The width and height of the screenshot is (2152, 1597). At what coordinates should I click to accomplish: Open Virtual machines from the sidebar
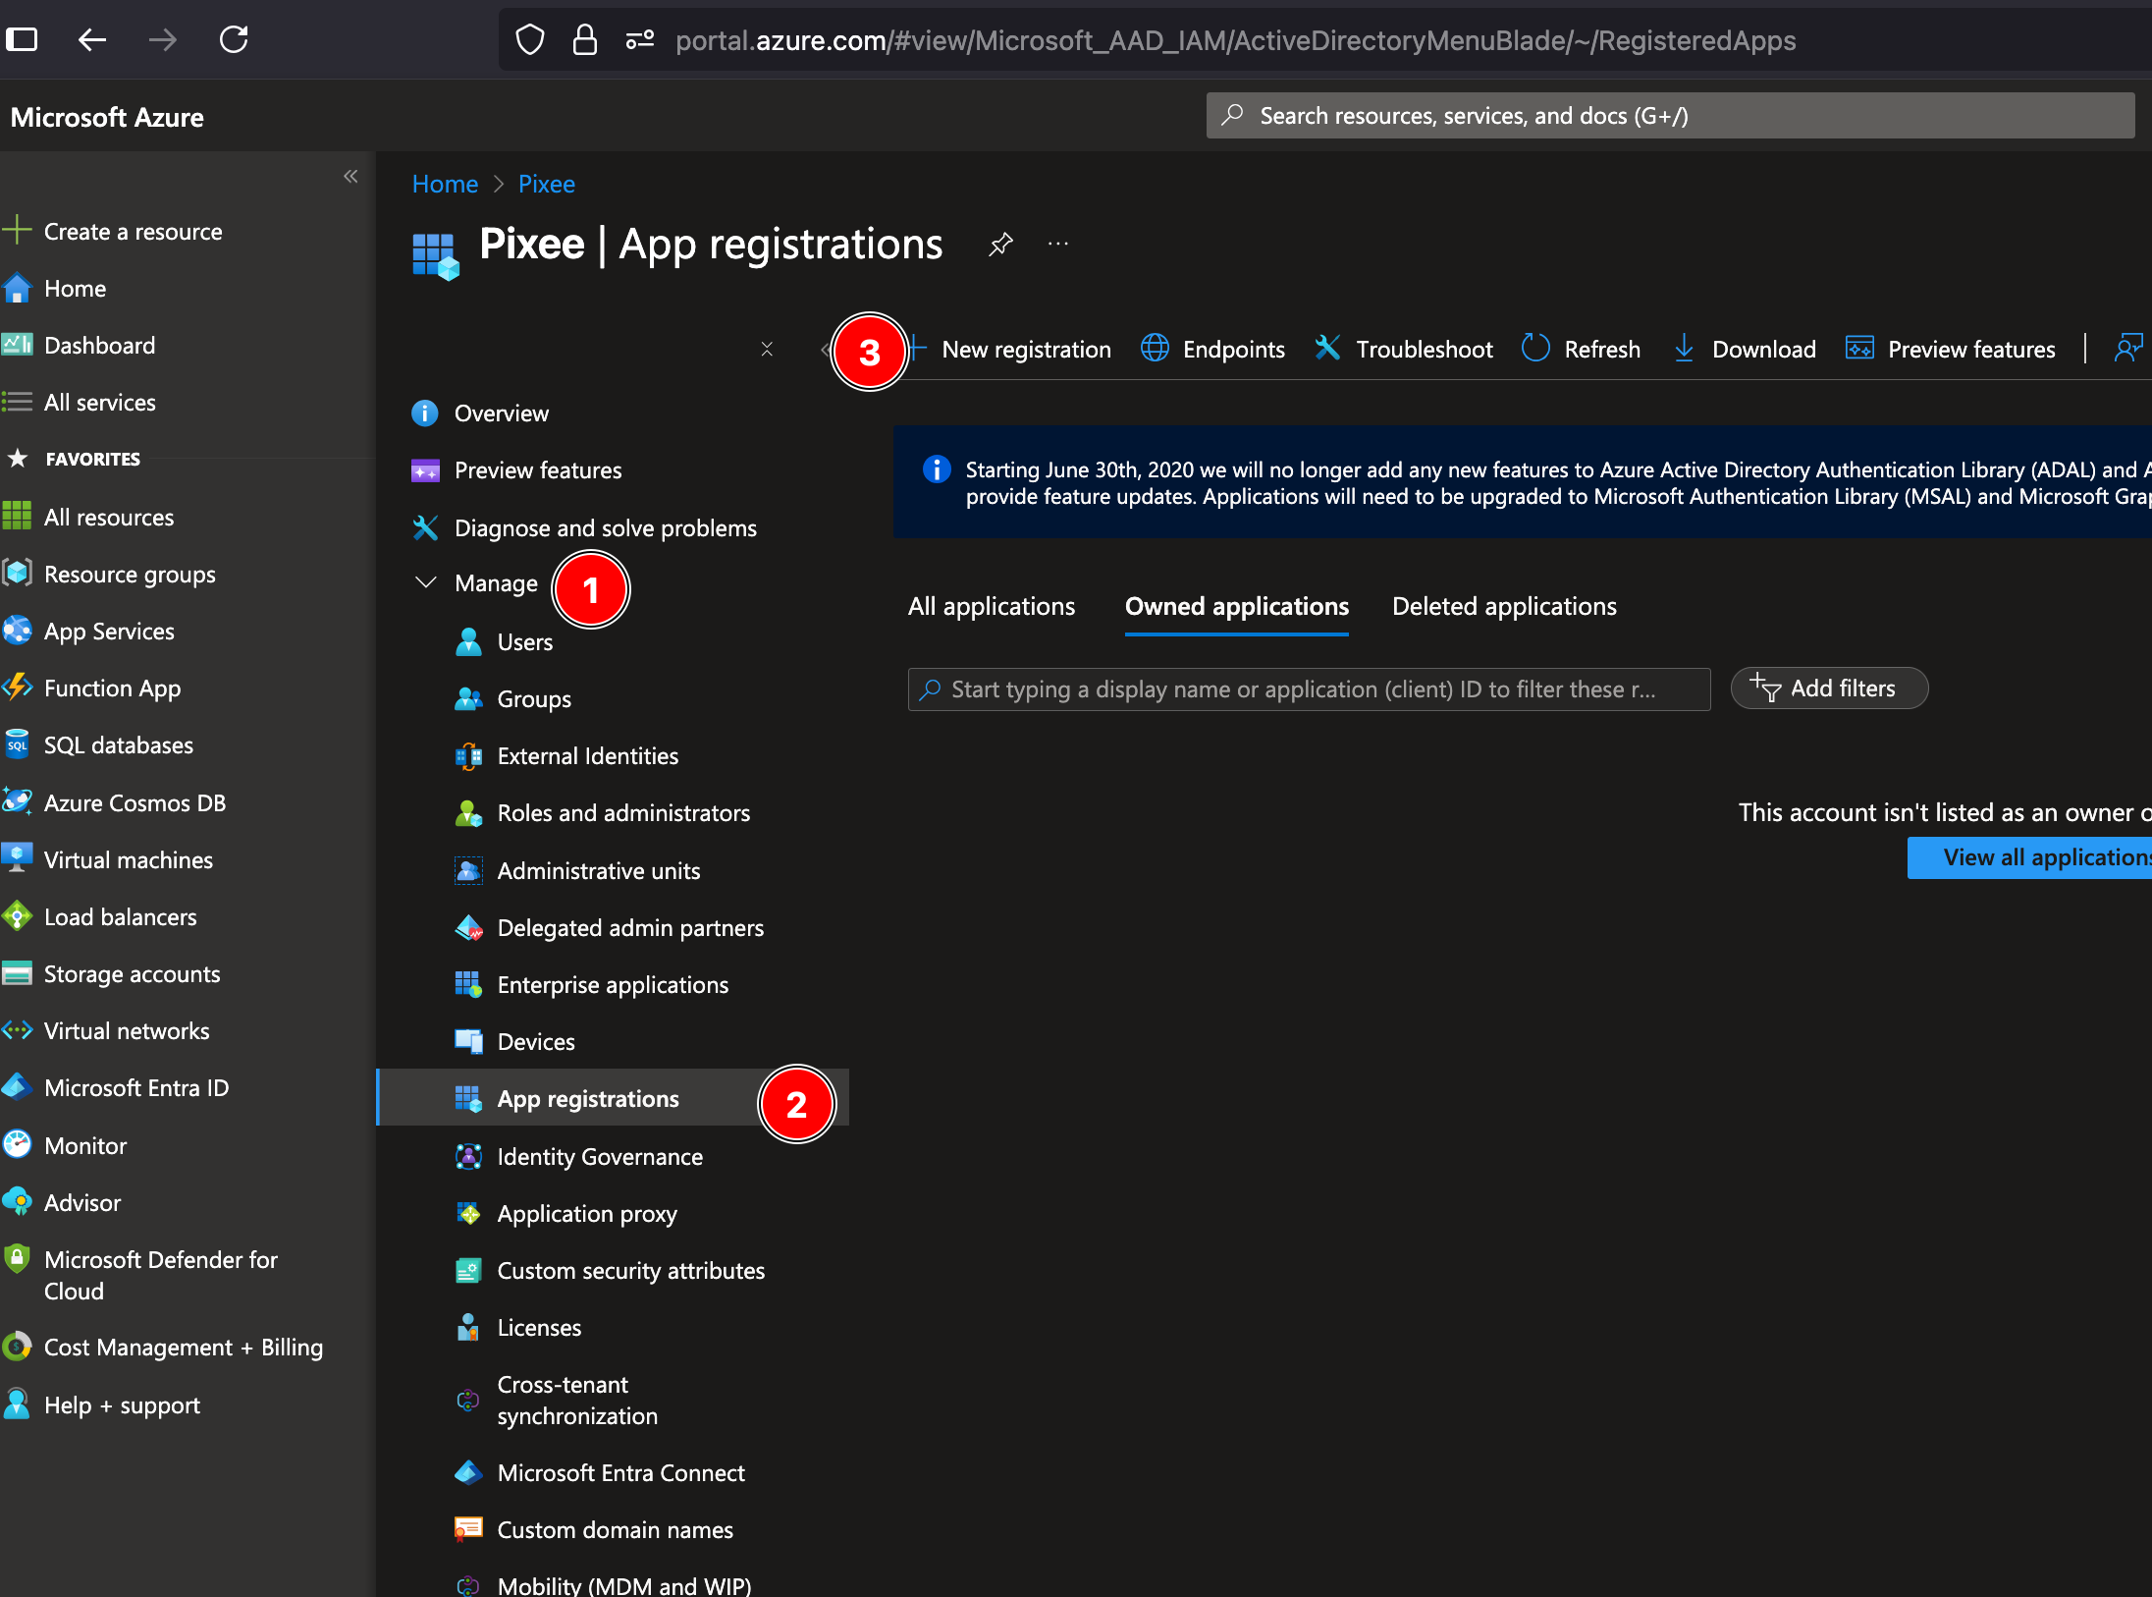129,859
